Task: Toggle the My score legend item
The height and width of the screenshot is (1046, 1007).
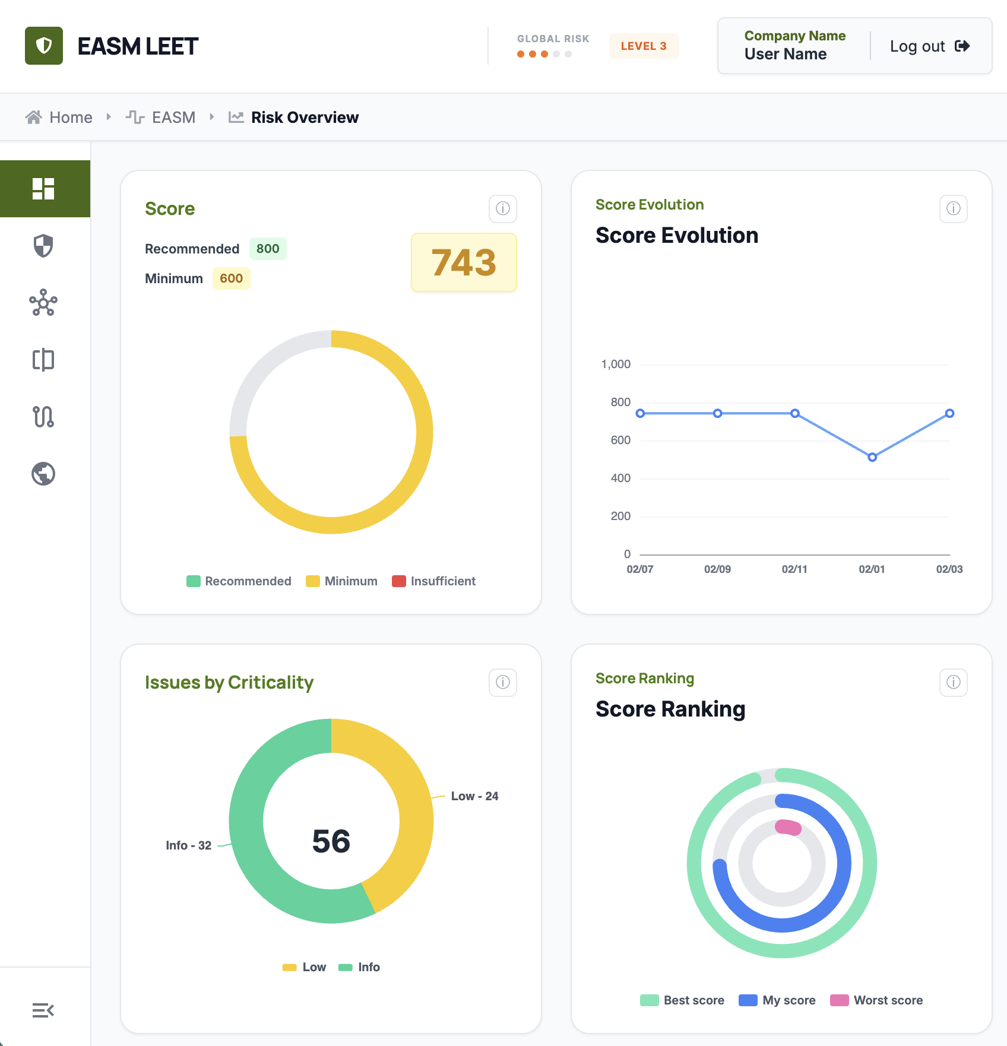Action: pyautogui.click(x=777, y=1000)
